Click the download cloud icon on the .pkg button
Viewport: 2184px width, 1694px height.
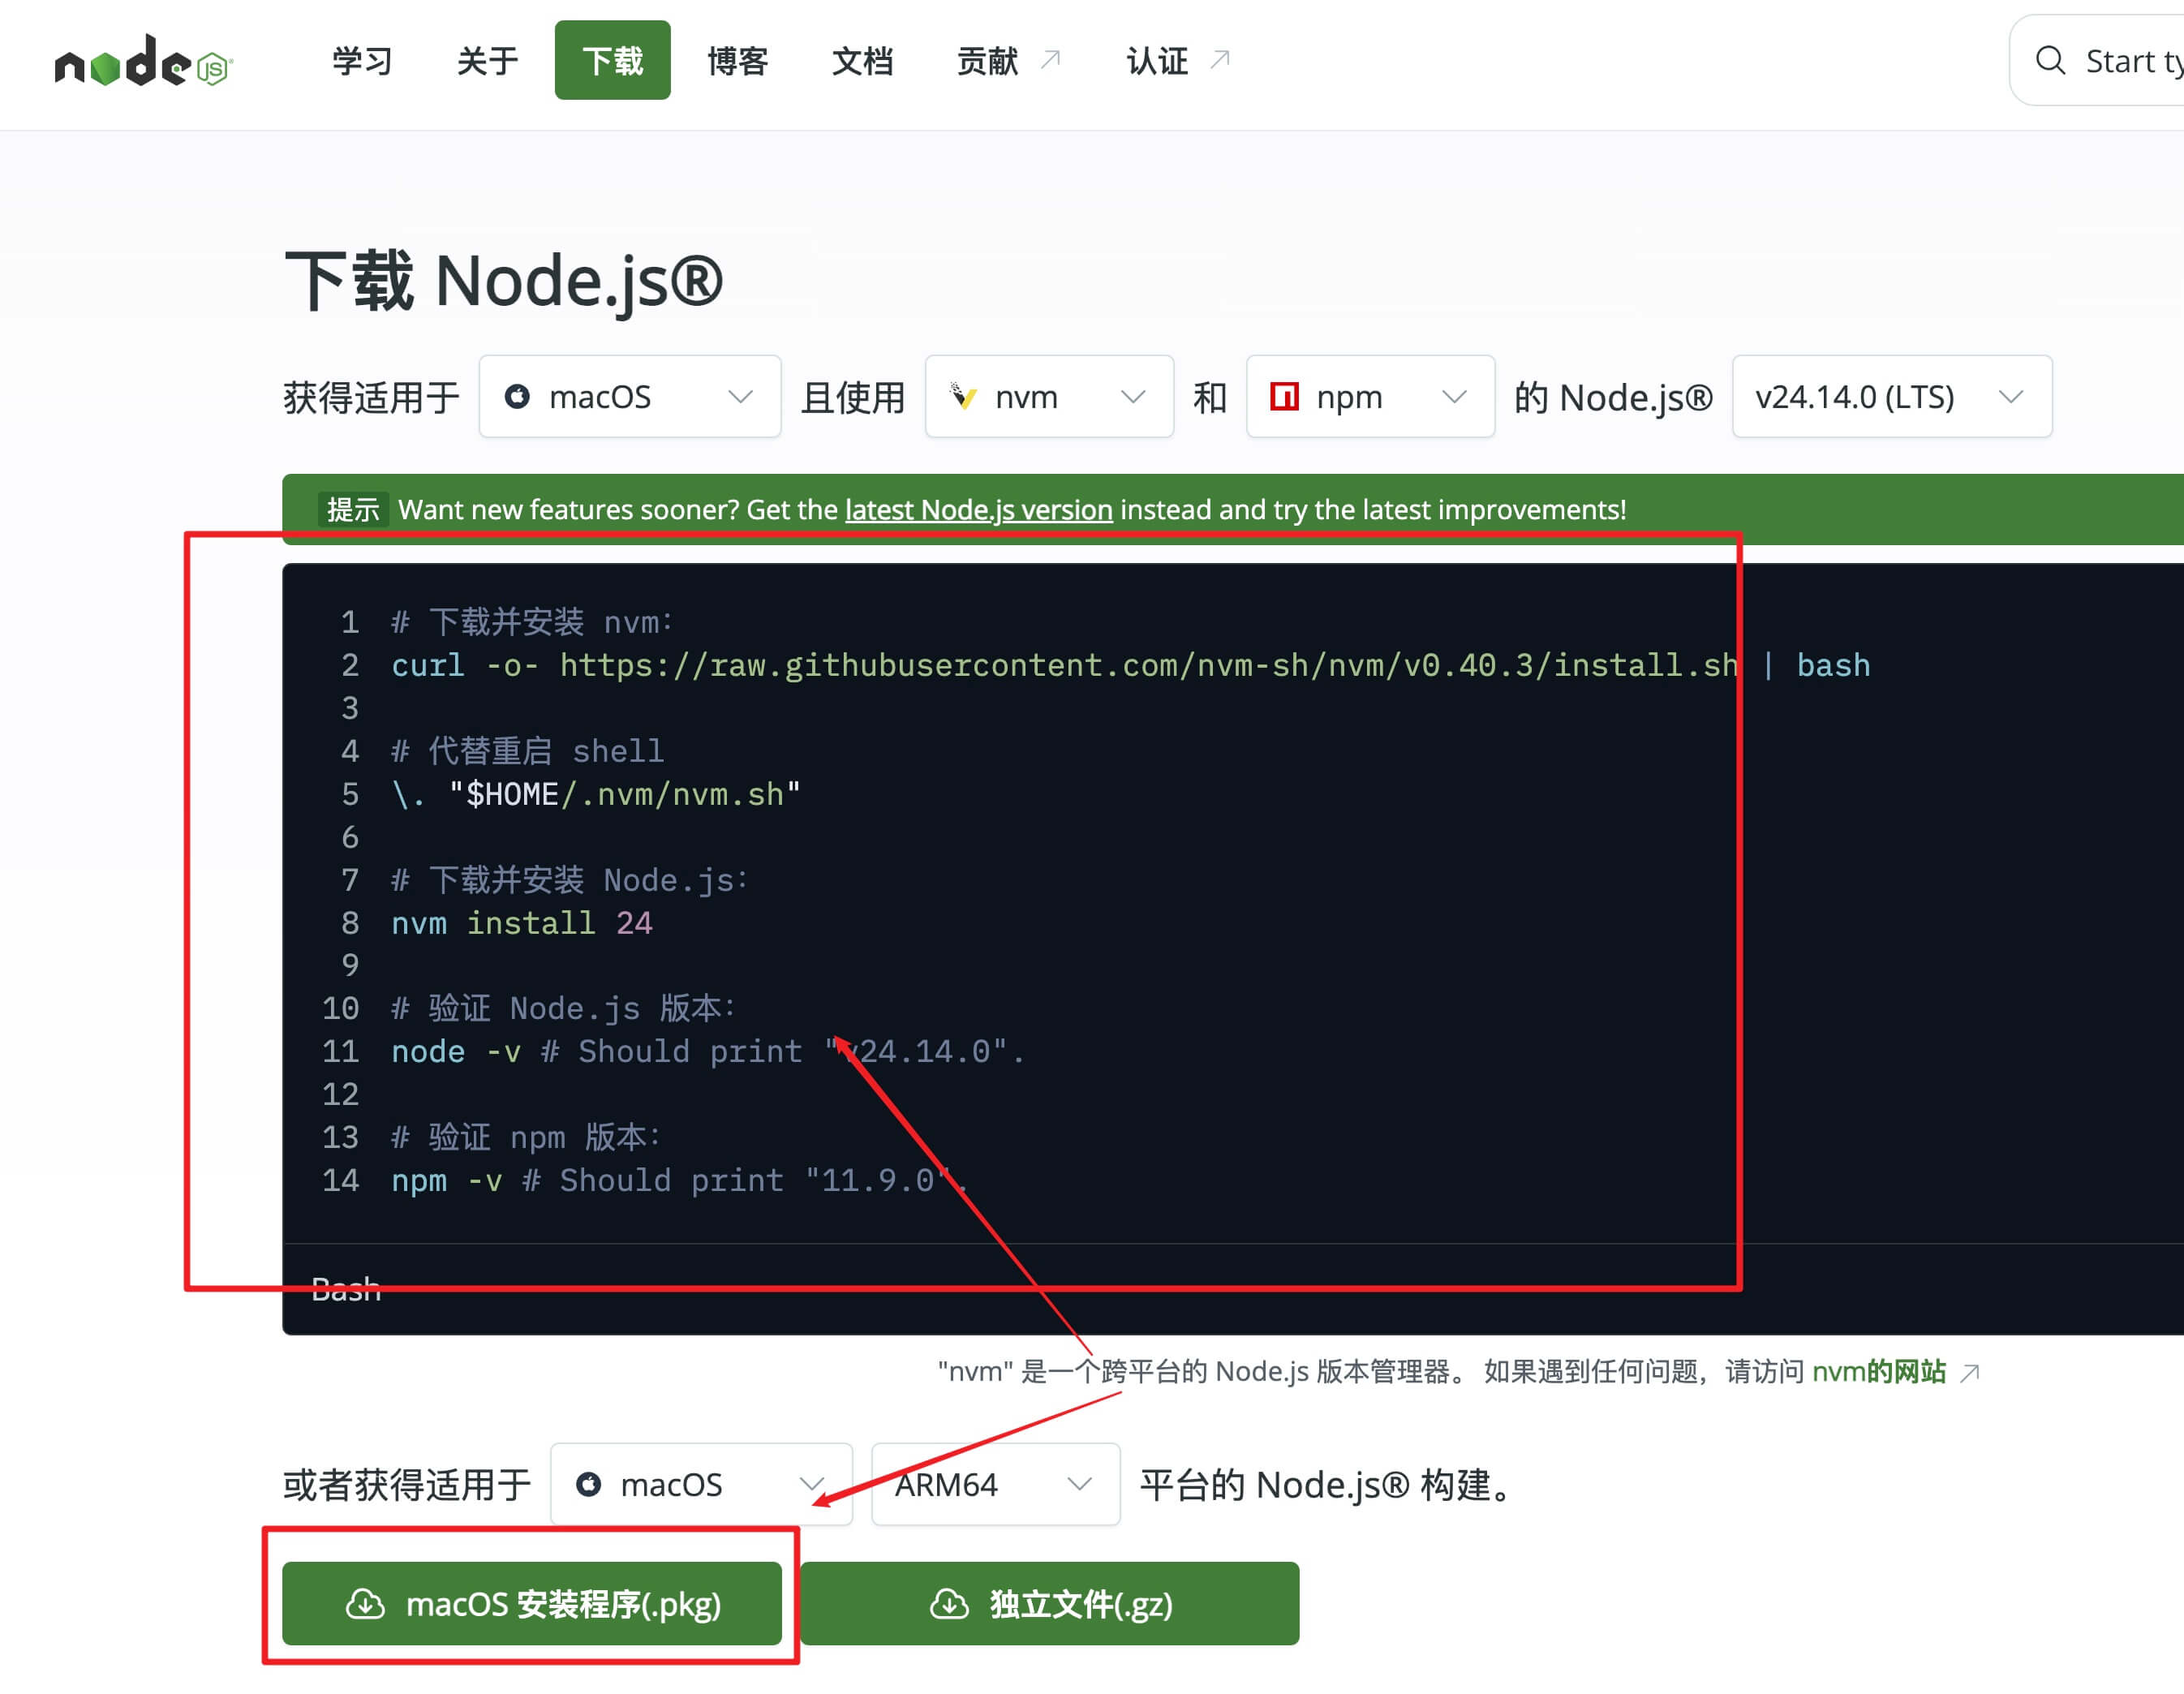(365, 1604)
